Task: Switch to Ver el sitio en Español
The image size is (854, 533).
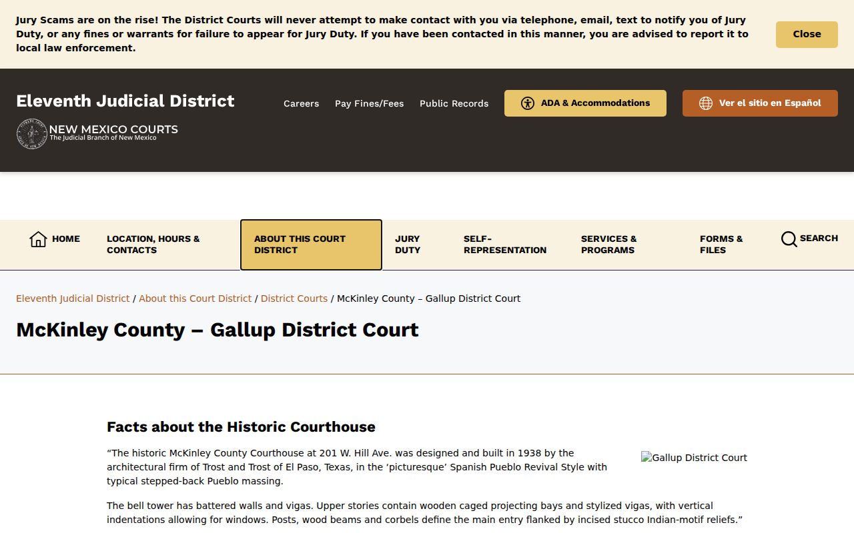Action: (x=760, y=103)
